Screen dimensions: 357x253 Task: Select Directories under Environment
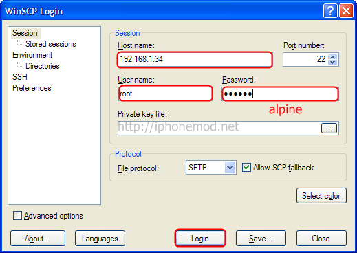[x=43, y=66]
